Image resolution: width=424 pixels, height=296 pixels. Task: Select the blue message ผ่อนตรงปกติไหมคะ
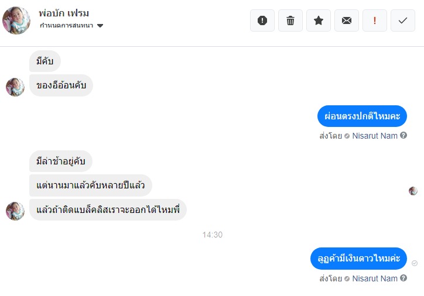click(362, 116)
